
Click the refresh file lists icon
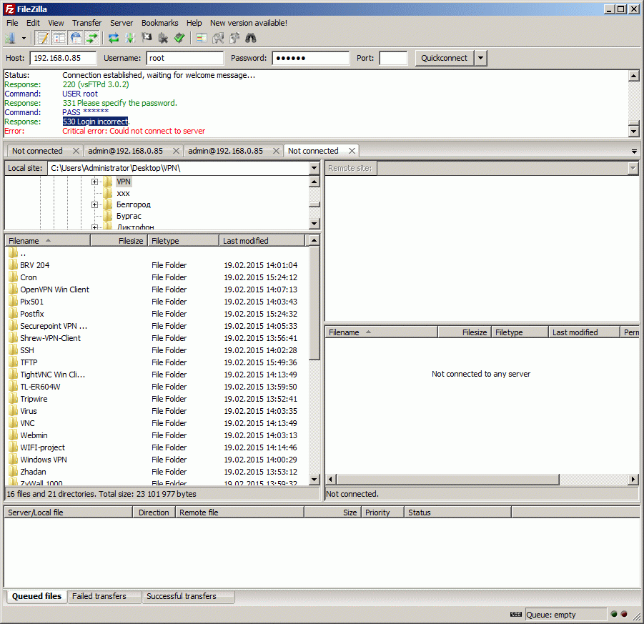(x=114, y=38)
